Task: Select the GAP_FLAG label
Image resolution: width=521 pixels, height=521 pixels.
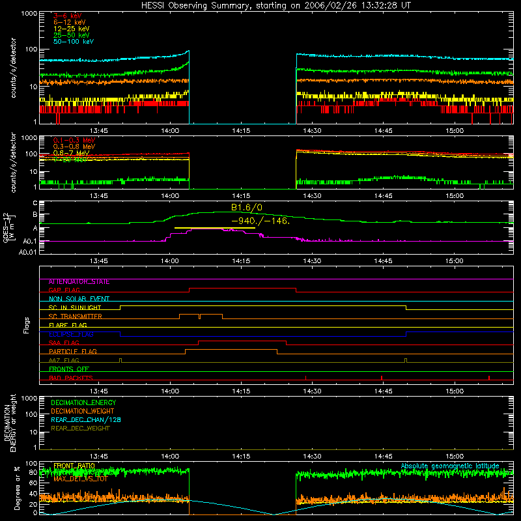Action: click(x=64, y=290)
